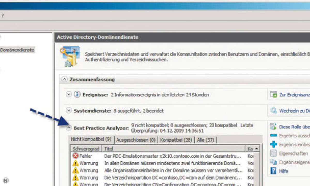Open Eigenschaften via its properties icon
The width and height of the screenshot is (310, 186).
coord(273,153)
